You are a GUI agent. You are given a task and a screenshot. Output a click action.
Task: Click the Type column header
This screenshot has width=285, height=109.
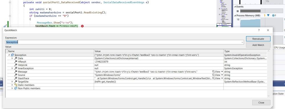click(245, 51)
